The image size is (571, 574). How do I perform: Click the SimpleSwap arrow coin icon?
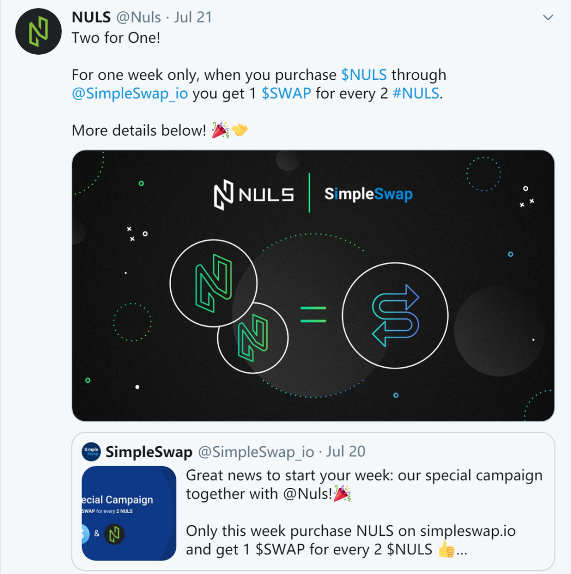395,316
